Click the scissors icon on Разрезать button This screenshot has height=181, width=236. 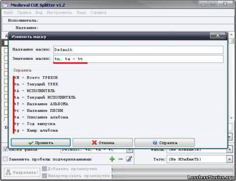click(8, 172)
